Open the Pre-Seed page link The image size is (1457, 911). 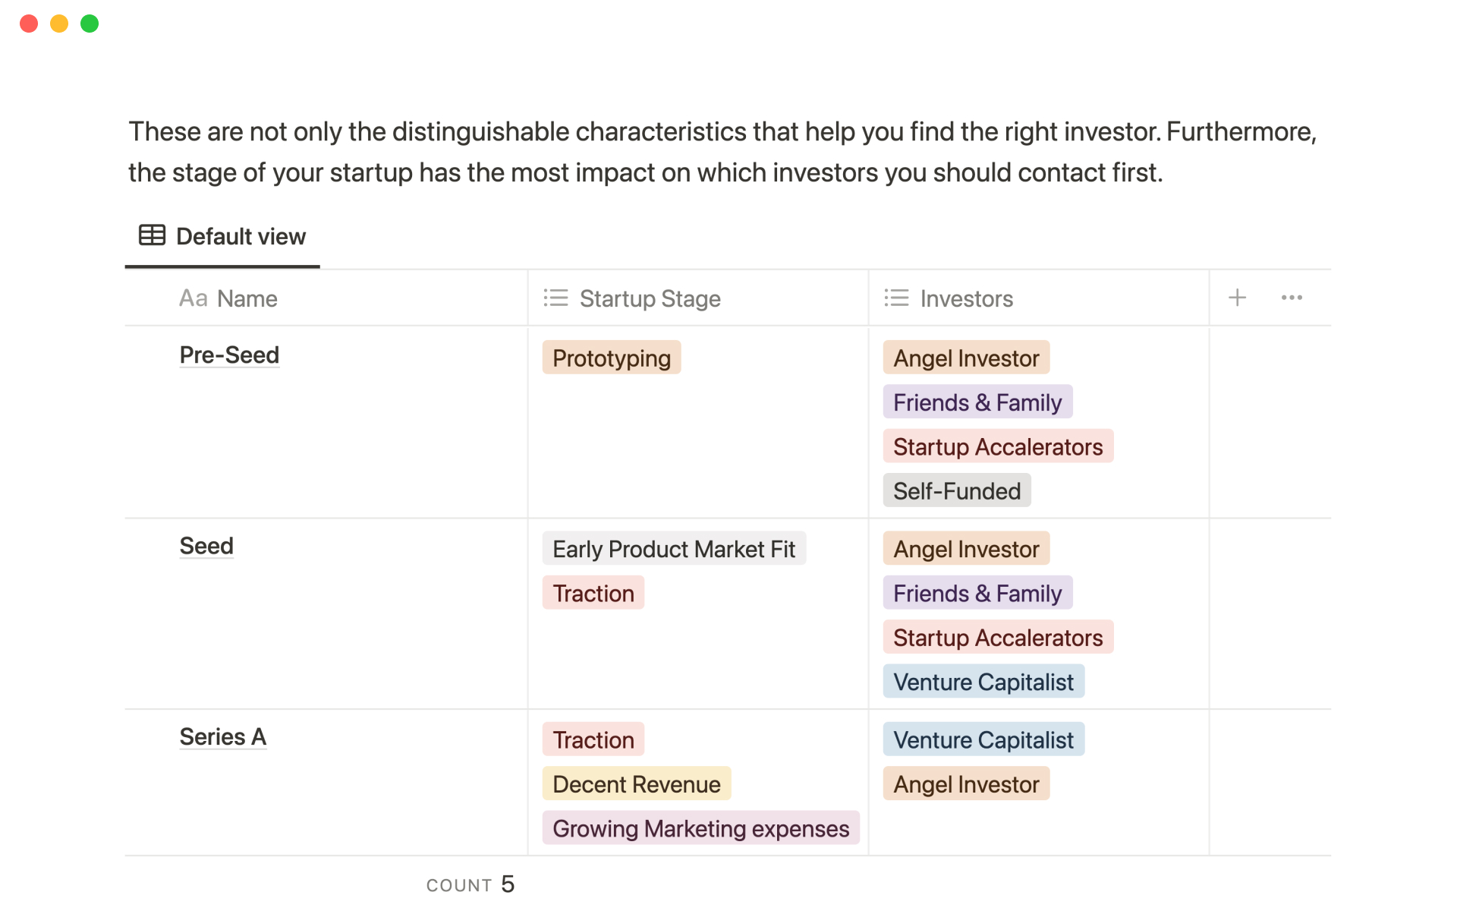(229, 355)
